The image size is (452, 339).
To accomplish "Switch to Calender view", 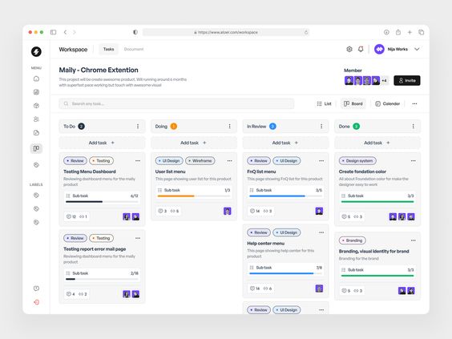I will click(x=387, y=103).
